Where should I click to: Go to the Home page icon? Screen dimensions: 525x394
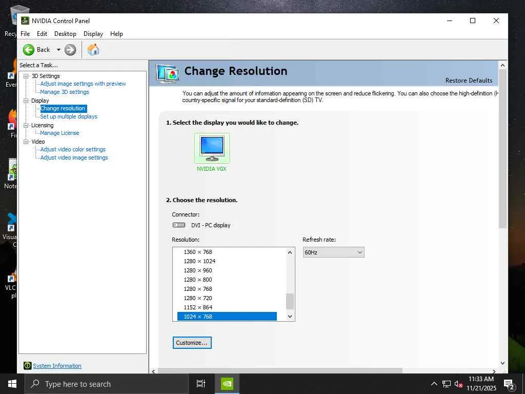[93, 50]
